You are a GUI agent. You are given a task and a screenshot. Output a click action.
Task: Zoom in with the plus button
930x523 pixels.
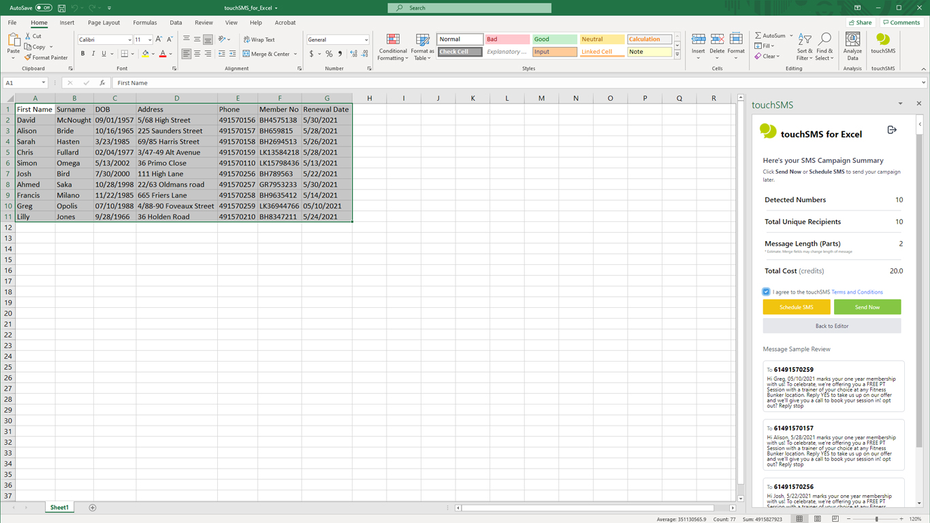click(903, 519)
